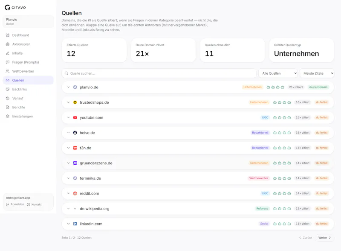Click the 21× zitiert badge
341x251 pixels.
point(296,87)
